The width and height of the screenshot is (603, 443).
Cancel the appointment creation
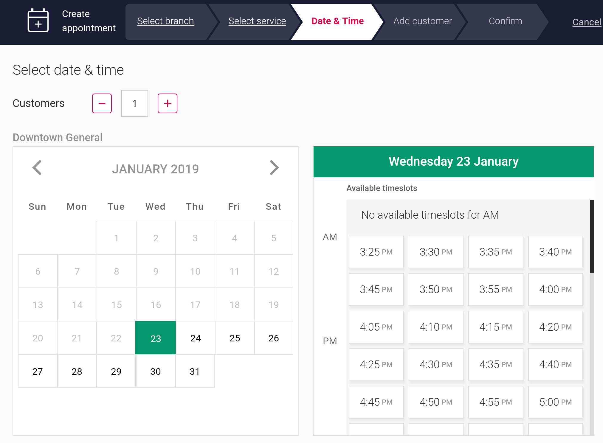(587, 22)
